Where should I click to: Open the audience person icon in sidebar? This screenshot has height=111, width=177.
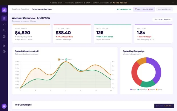[x=4, y=30]
